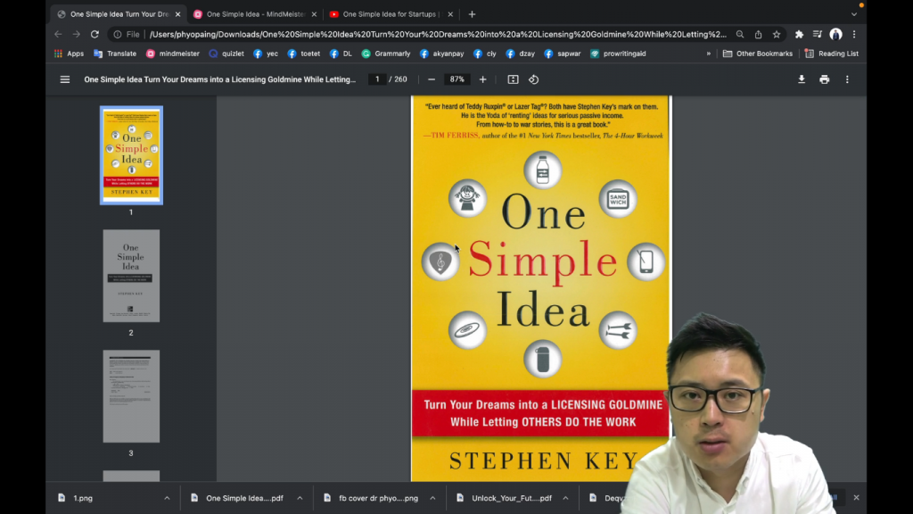Close the downloads bar
Viewport: 913px width, 514px height.
coord(857,498)
